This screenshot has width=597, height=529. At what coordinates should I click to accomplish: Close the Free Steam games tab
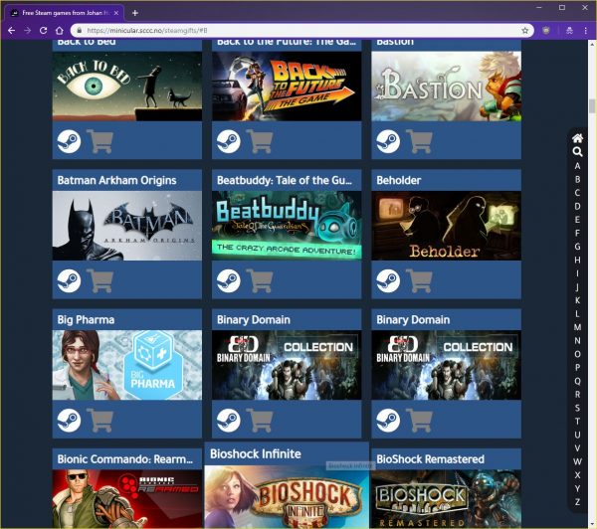[116, 13]
